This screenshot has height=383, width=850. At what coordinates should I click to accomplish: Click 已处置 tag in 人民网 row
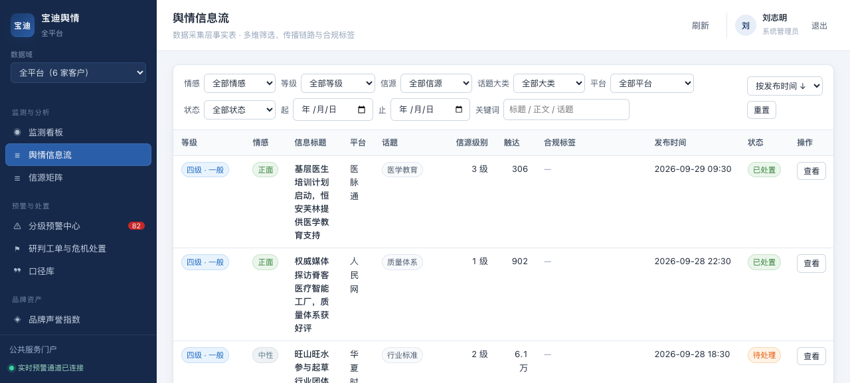point(764,262)
